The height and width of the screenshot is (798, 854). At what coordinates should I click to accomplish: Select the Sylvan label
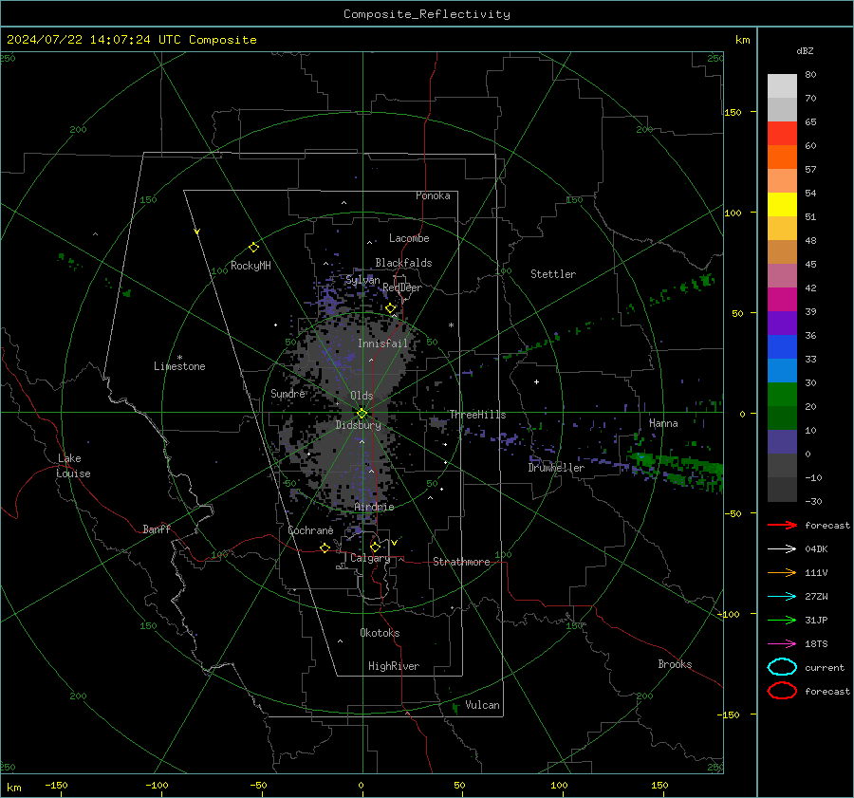coord(362,280)
